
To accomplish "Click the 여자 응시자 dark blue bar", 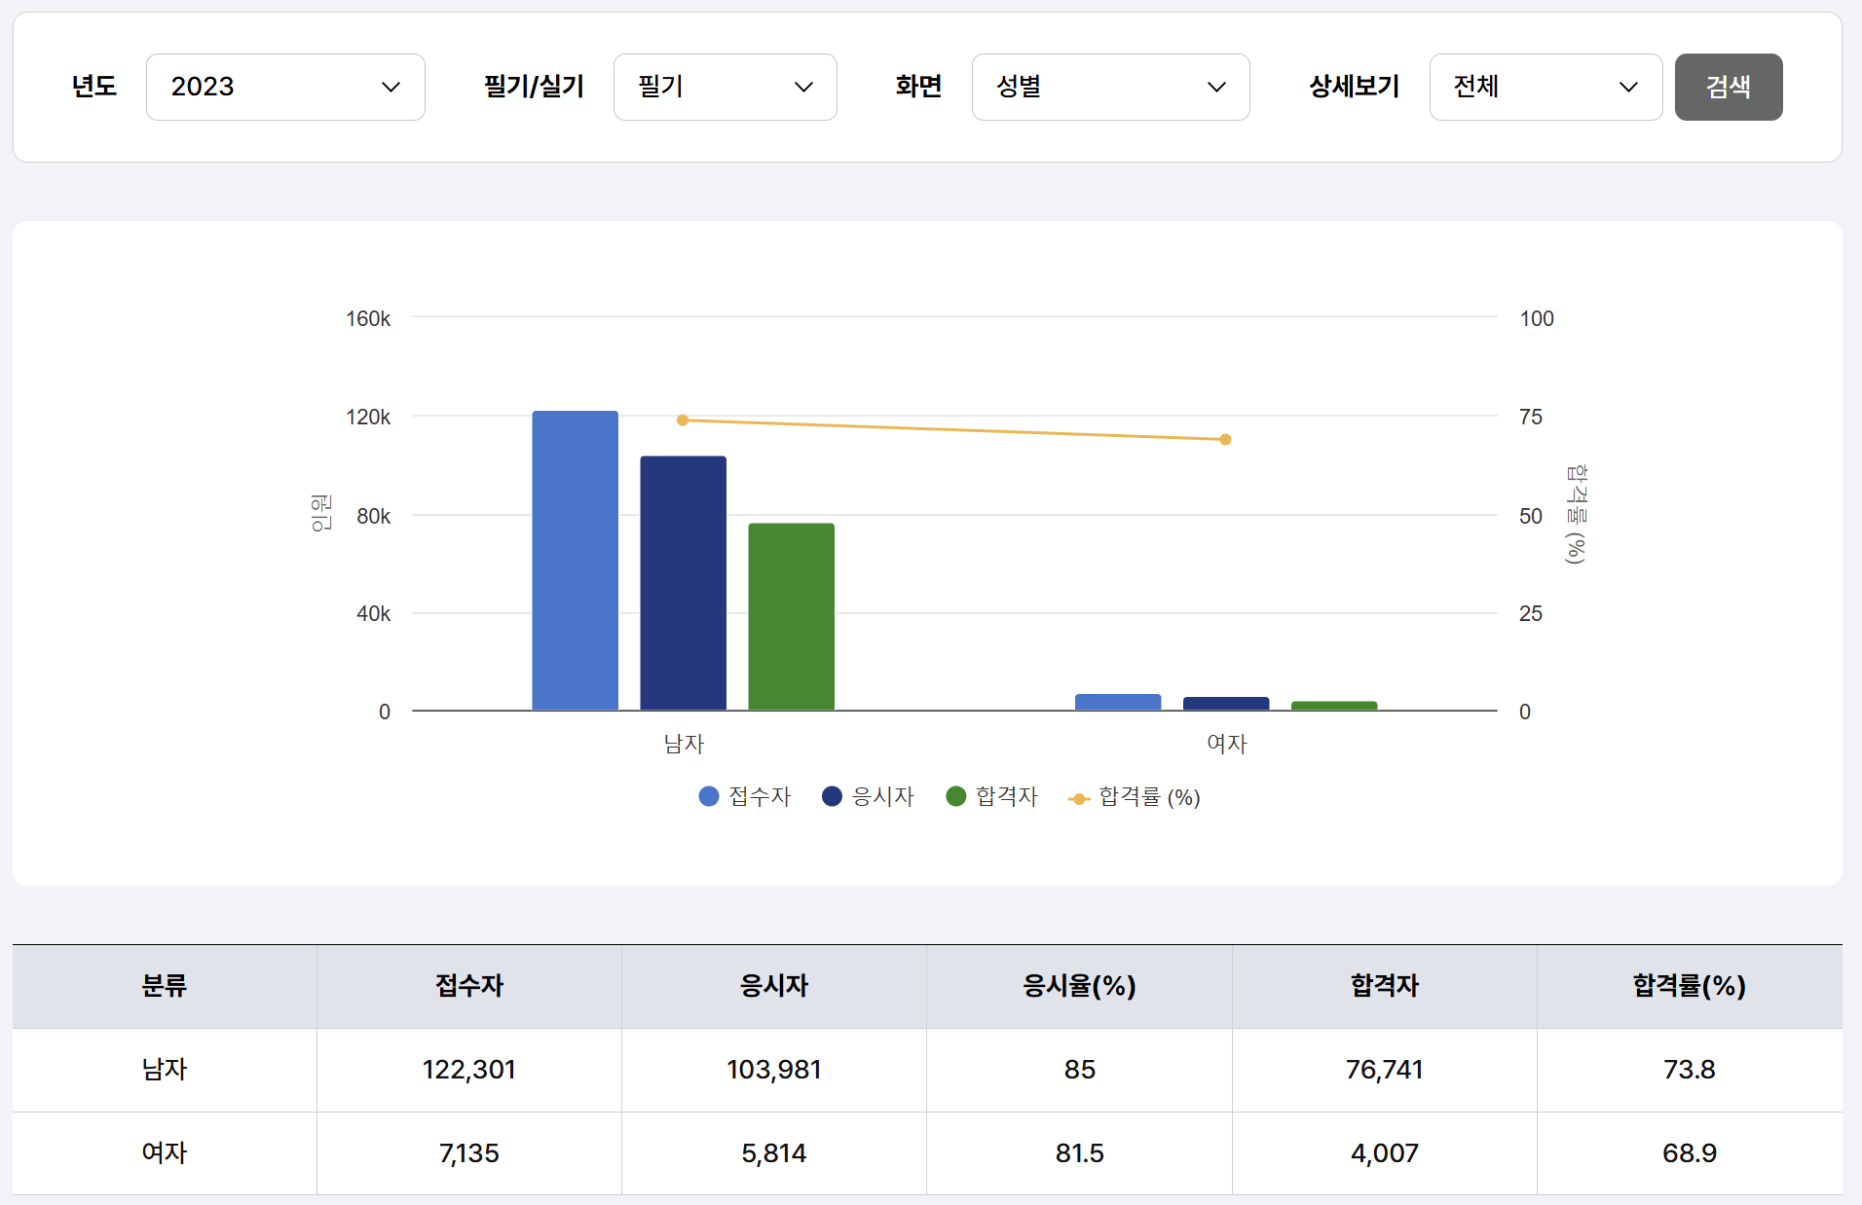I will pyautogui.click(x=1226, y=704).
